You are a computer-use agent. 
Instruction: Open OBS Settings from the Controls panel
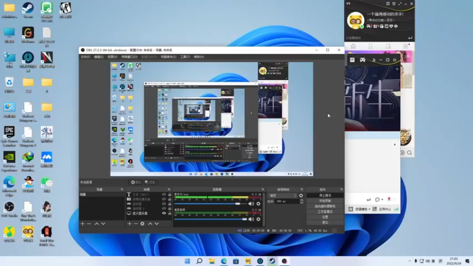pyautogui.click(x=325, y=217)
